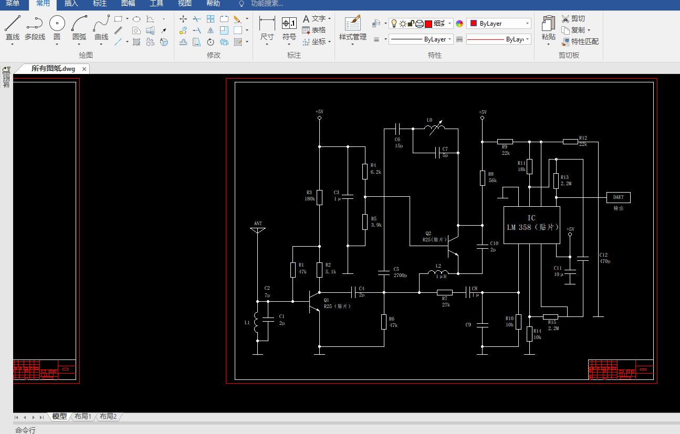Image resolution: width=680 pixels, height=434 pixels.
Task: Expand the 文字 text dropdown arrow
Action: [x=329, y=19]
